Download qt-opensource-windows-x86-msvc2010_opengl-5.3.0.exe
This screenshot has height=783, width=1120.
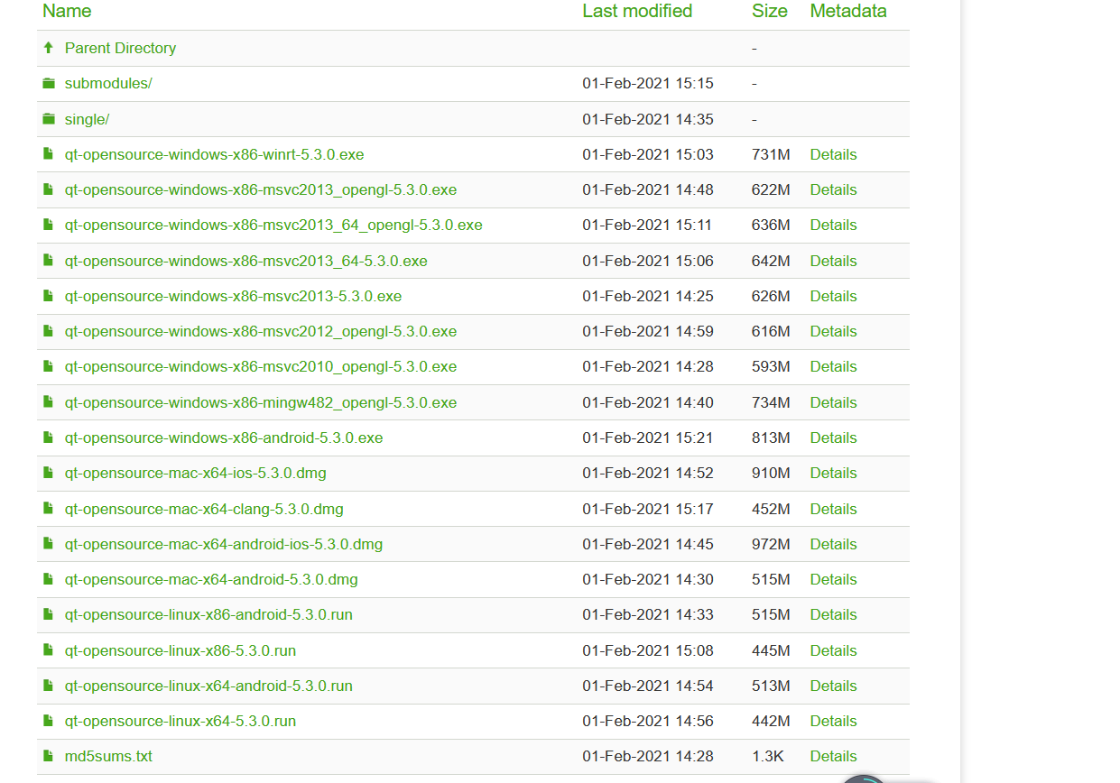click(x=261, y=366)
